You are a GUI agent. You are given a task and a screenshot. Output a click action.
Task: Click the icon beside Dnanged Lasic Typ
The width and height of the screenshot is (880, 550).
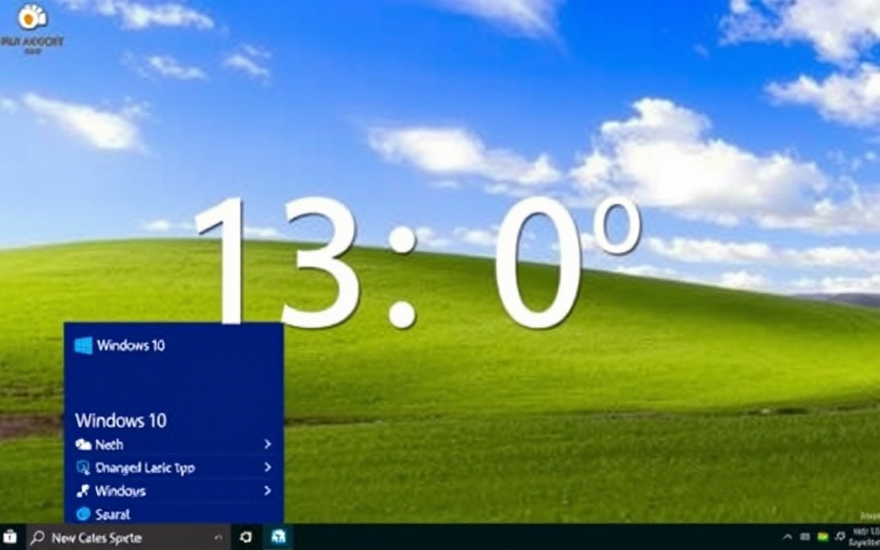[x=83, y=467]
